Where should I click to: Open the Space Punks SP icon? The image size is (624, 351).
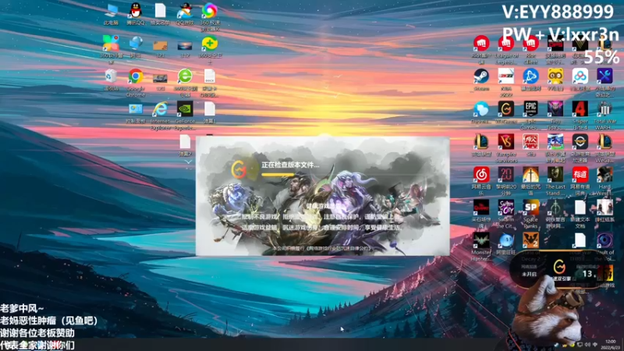coord(531,207)
